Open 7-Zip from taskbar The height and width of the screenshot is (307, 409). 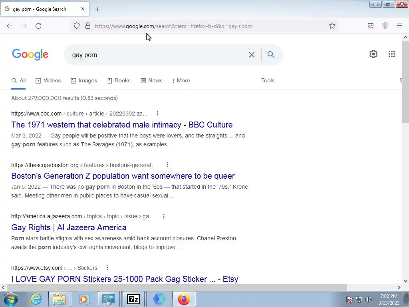pos(133,299)
